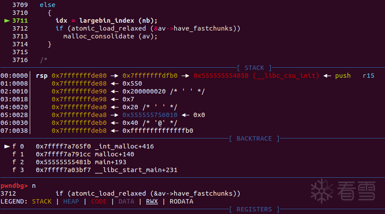Click the green current-line arrow beside line 3711
The height and width of the screenshot is (214, 385).
coord(7,21)
